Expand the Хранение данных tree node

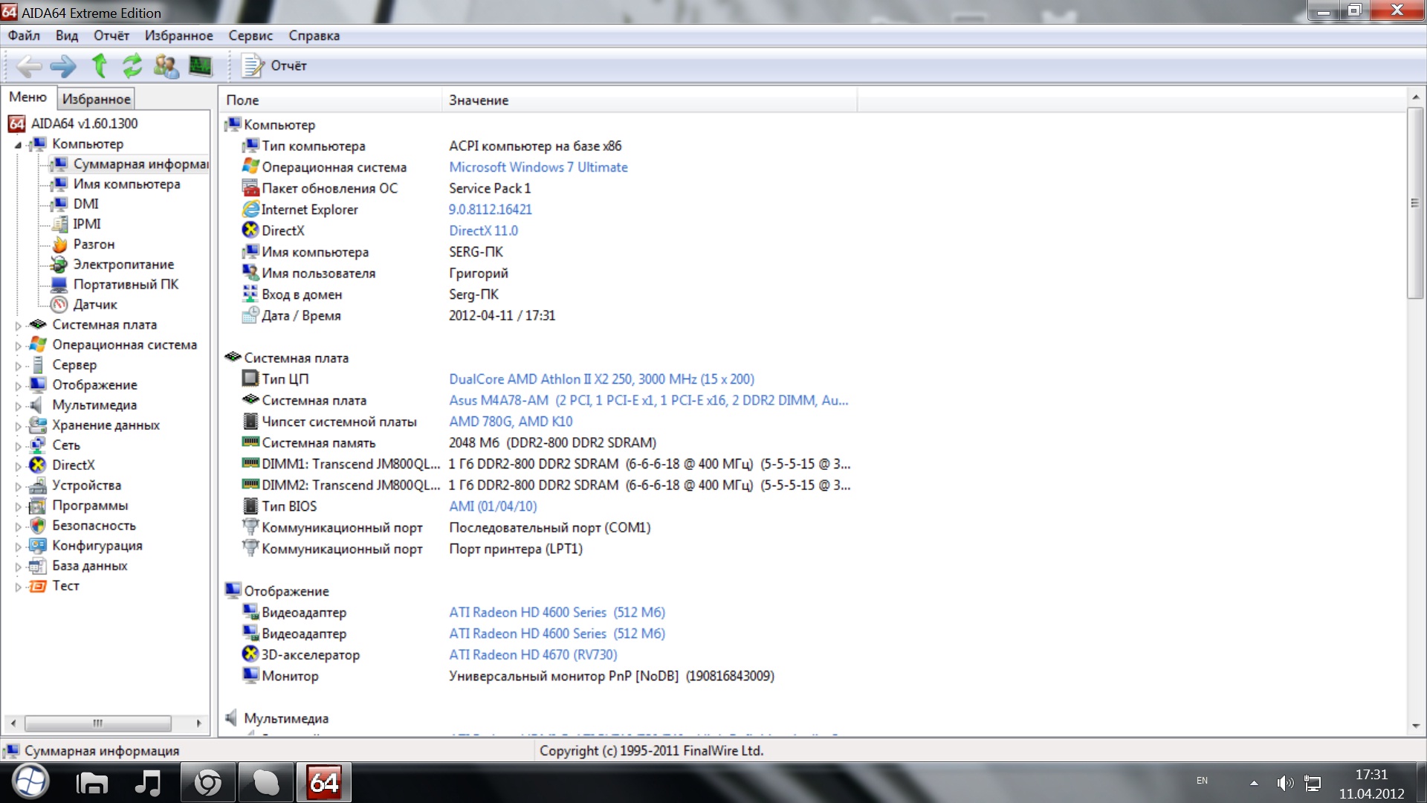(x=19, y=426)
